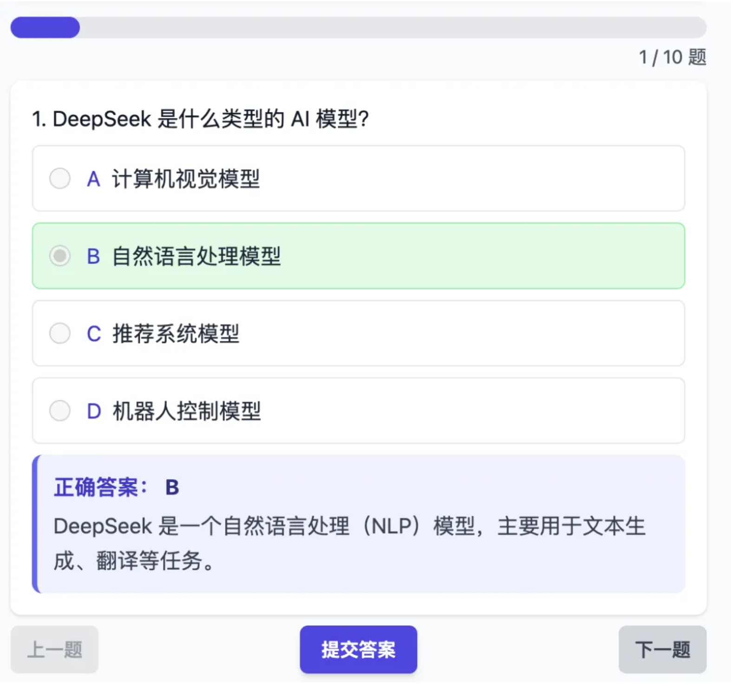Click the blue letter C option label
The image size is (731, 686).
point(94,334)
